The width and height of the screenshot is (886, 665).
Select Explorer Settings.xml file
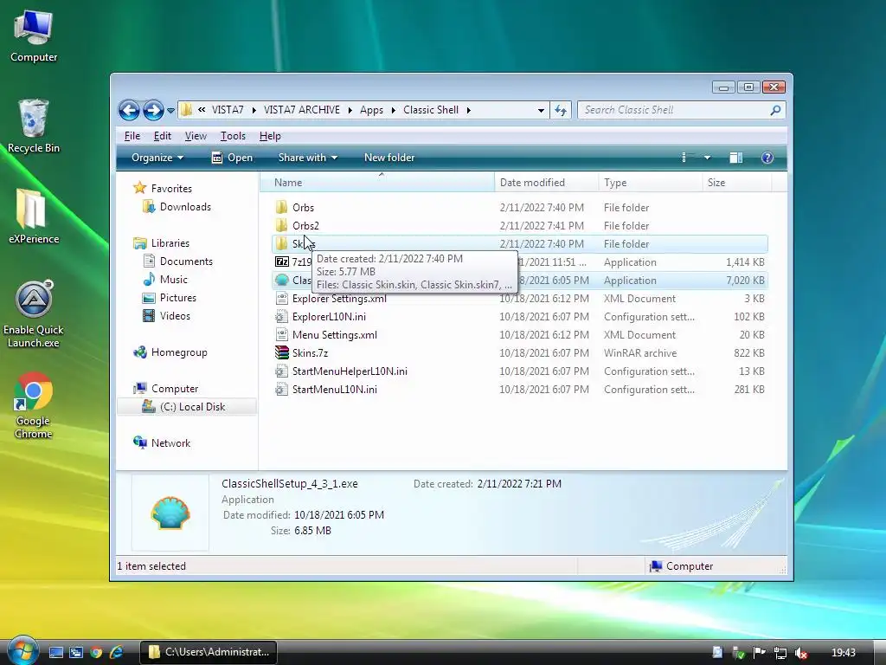click(339, 299)
